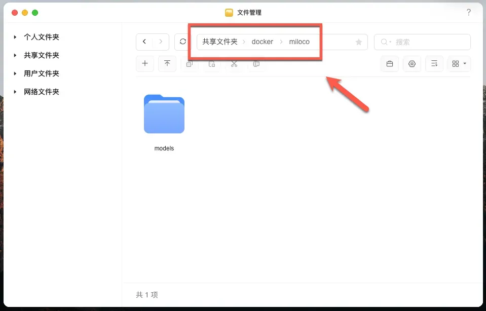Viewport: 486px width, 311px height.
Task: Go to docker in breadcrumb path
Action: click(x=262, y=42)
